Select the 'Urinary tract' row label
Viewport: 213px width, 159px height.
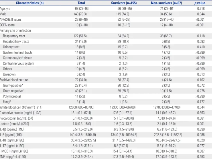[11, 47]
